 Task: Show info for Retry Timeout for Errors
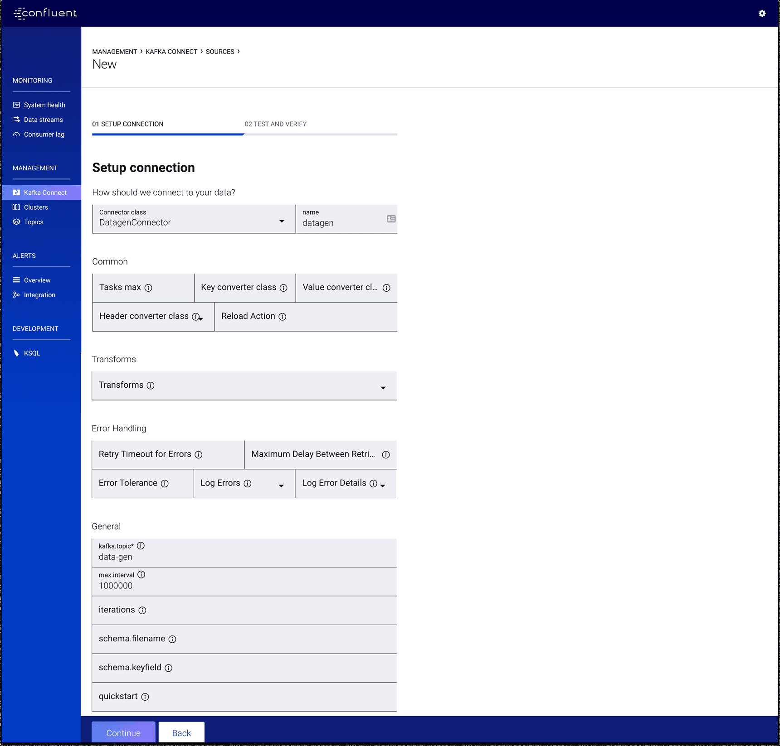point(199,454)
